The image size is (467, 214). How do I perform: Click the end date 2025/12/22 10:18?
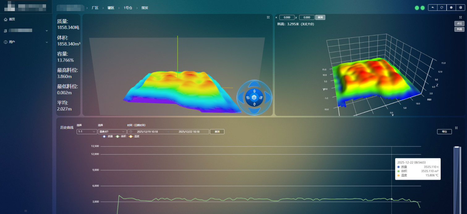coord(189,131)
